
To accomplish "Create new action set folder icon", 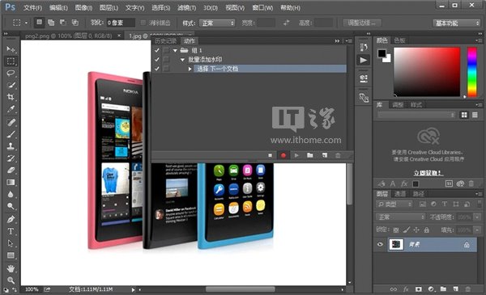I will (x=310, y=155).
